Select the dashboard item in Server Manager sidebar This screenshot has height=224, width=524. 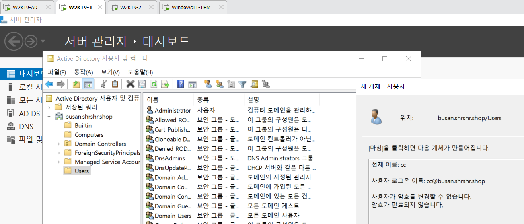coord(21,74)
